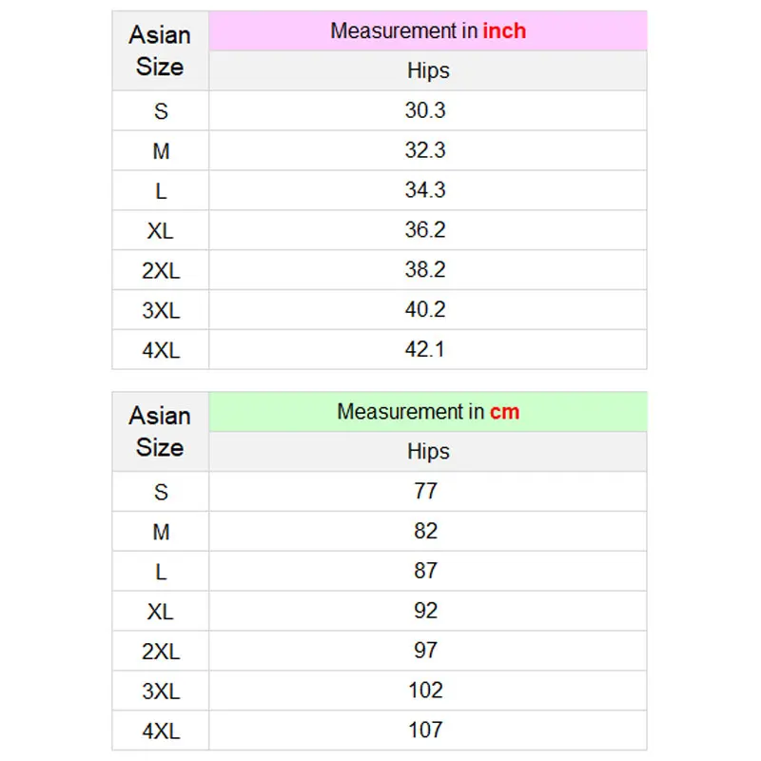Select the S row in inch table
761x761 pixels.
pyautogui.click(x=161, y=111)
